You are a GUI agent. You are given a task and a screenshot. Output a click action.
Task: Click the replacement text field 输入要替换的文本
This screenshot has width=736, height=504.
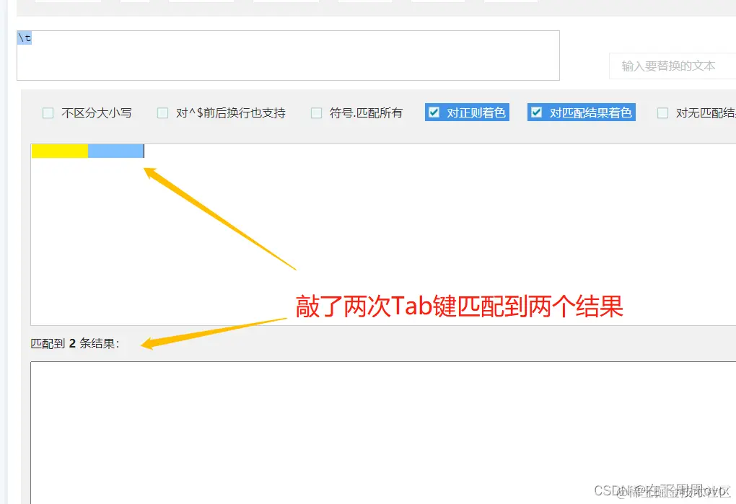(673, 66)
